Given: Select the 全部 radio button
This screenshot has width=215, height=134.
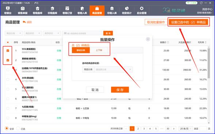Looking at the screenshot, I should (7, 129).
